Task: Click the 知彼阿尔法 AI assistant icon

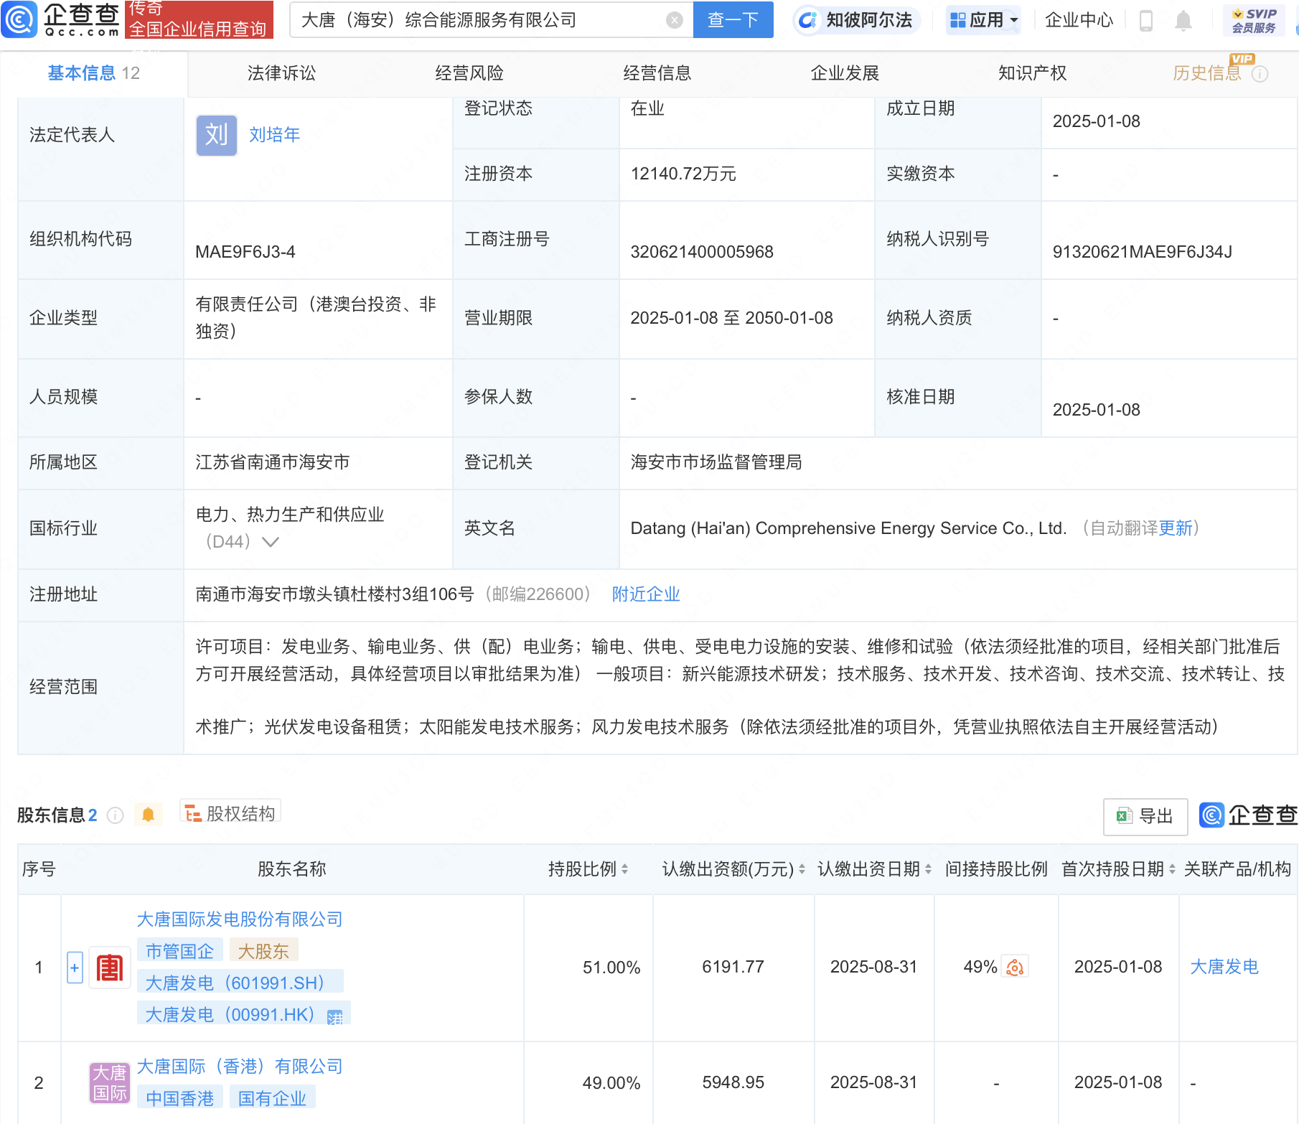Action: [808, 20]
